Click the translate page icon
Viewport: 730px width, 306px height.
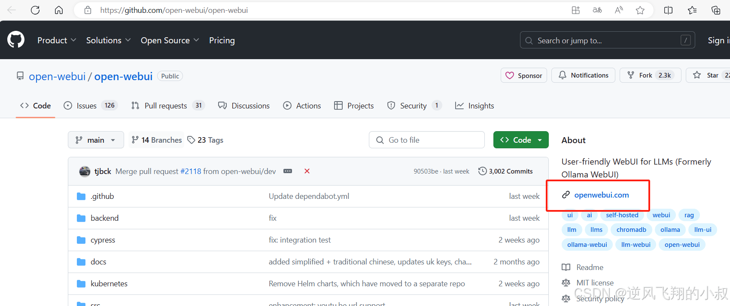(597, 10)
